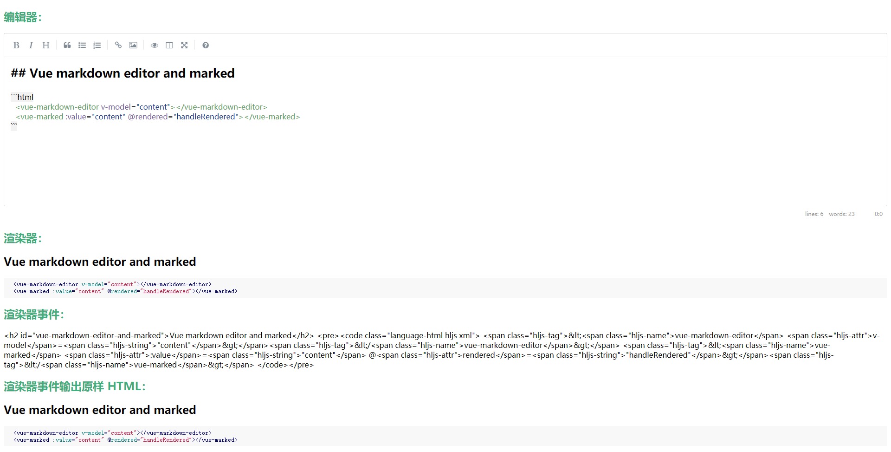Apply heading style with H icon
The height and width of the screenshot is (452, 891).
tap(46, 45)
